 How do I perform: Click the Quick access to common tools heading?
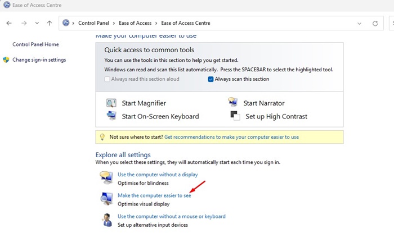(149, 50)
